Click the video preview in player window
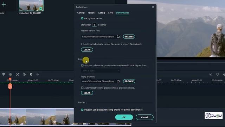The height and width of the screenshot is (127, 225). [191, 29]
